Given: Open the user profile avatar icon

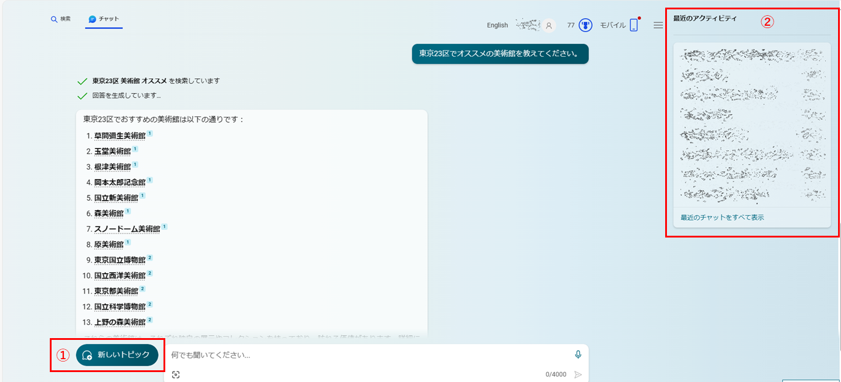Looking at the screenshot, I should pos(549,25).
